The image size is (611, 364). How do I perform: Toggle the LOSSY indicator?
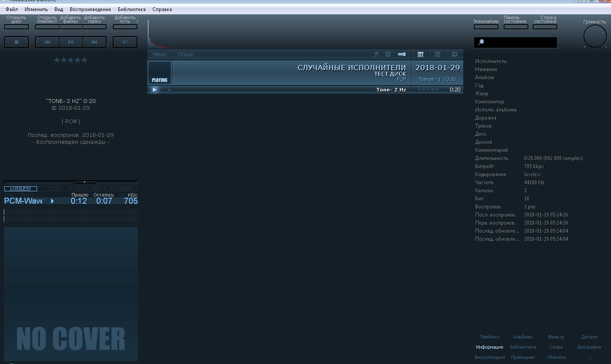click(54, 189)
